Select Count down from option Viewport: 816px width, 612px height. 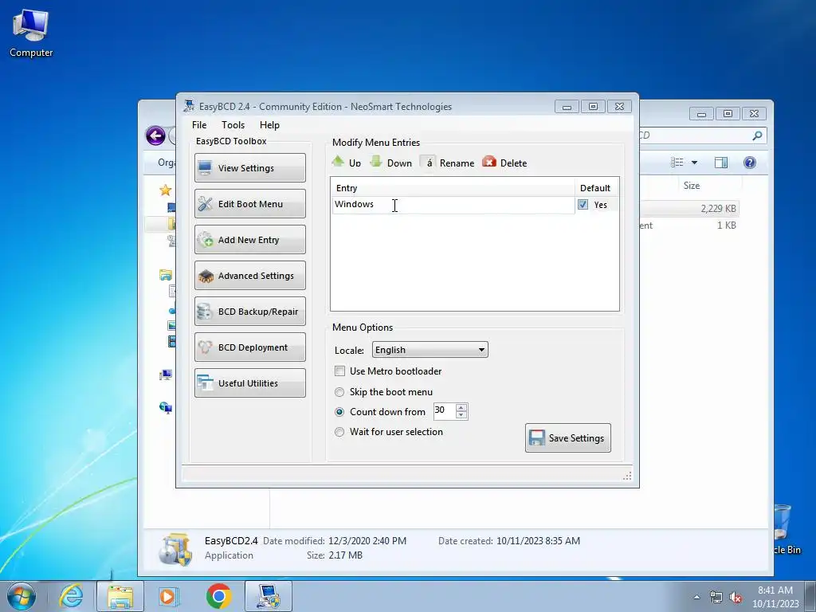coord(339,412)
